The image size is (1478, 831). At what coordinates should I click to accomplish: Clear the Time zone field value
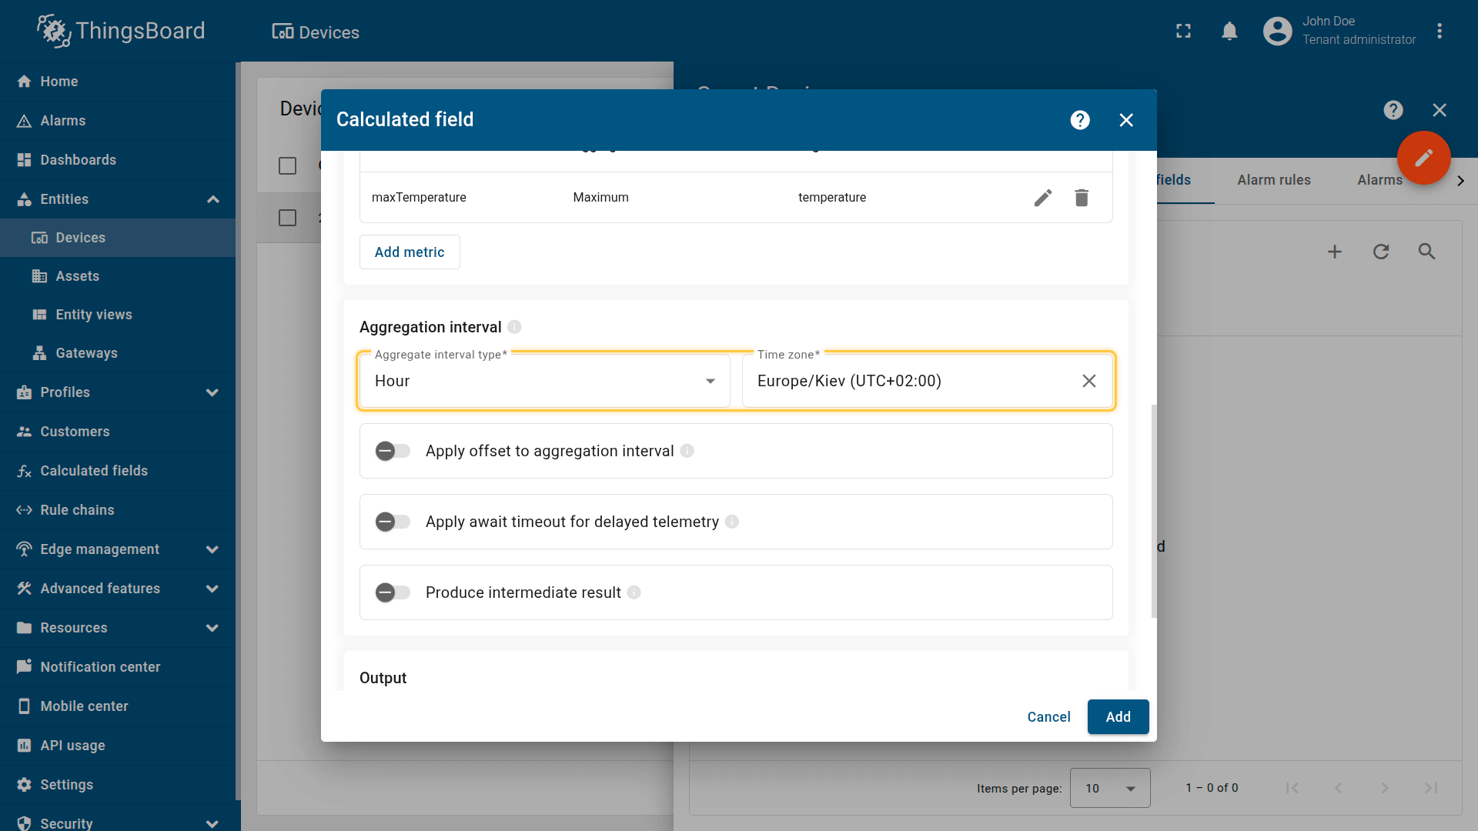1088,381
